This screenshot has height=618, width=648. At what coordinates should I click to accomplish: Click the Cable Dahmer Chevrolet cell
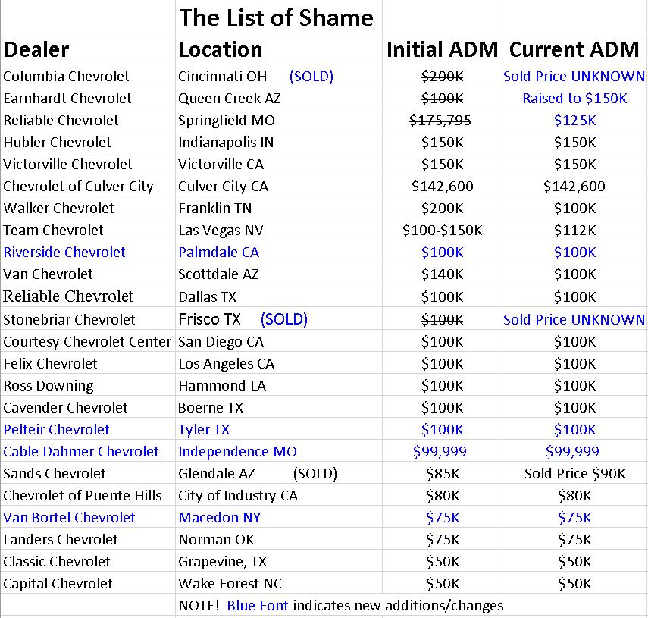point(81,451)
